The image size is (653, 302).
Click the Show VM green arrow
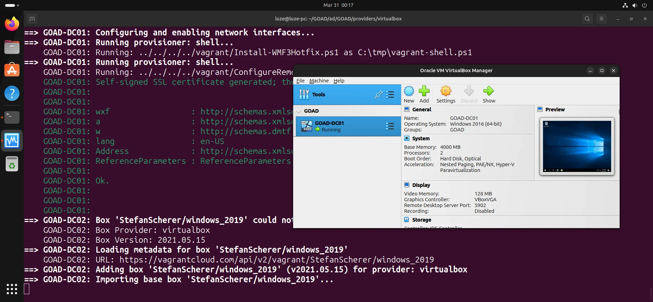point(489,94)
